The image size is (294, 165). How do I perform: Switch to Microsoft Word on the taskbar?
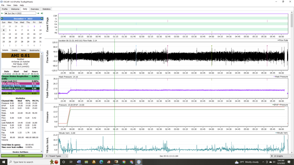79,162
